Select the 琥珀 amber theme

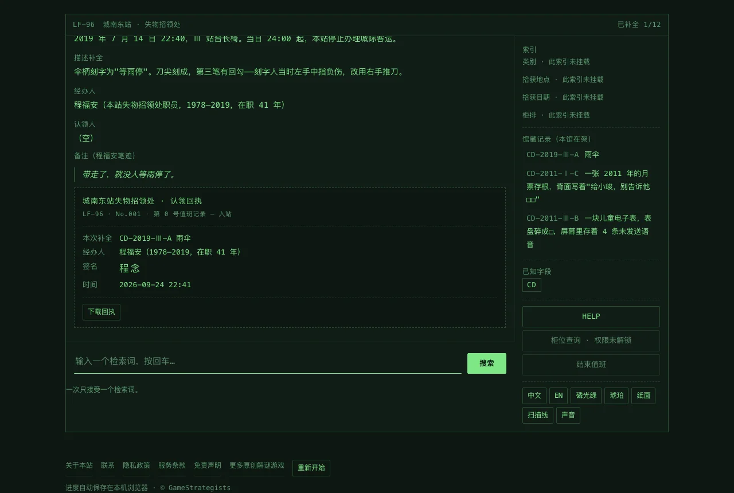(x=616, y=396)
